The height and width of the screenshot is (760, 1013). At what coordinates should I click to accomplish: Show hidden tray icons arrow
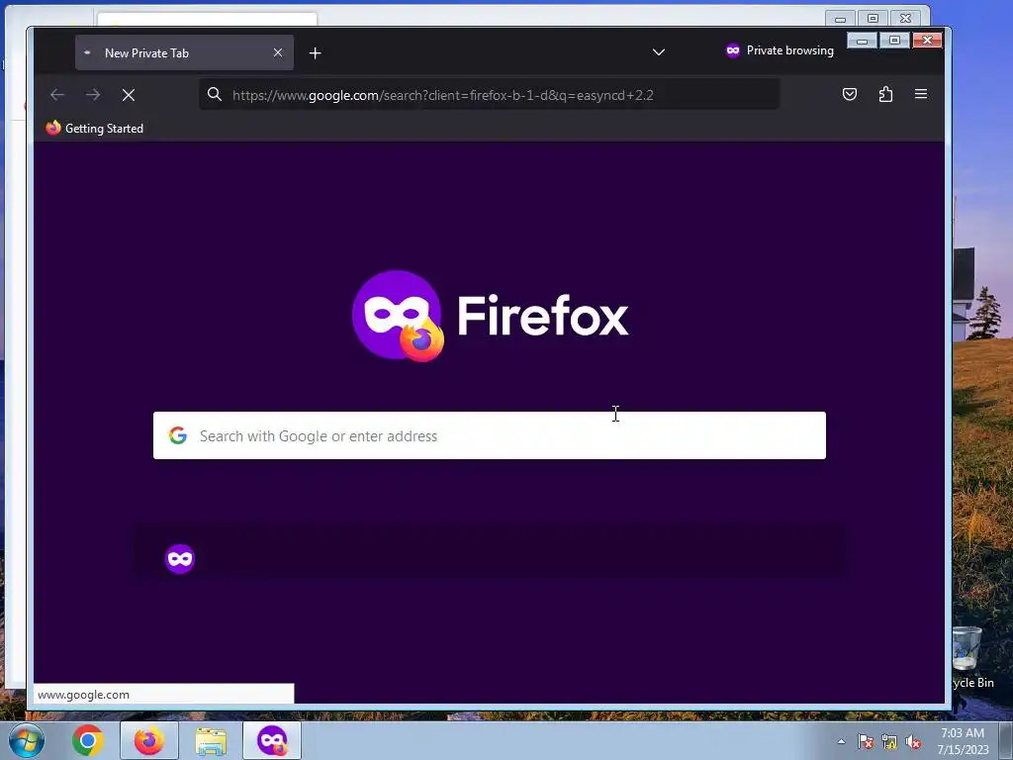click(x=841, y=741)
